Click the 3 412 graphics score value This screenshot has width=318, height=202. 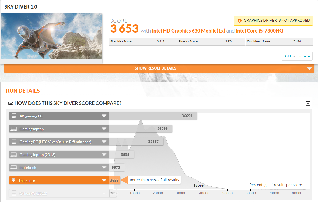(161, 41)
